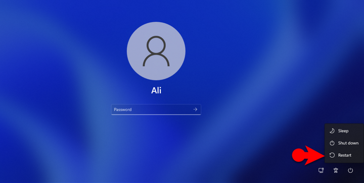Choose Shut down from the power menu
364x183 pixels.
344,143
